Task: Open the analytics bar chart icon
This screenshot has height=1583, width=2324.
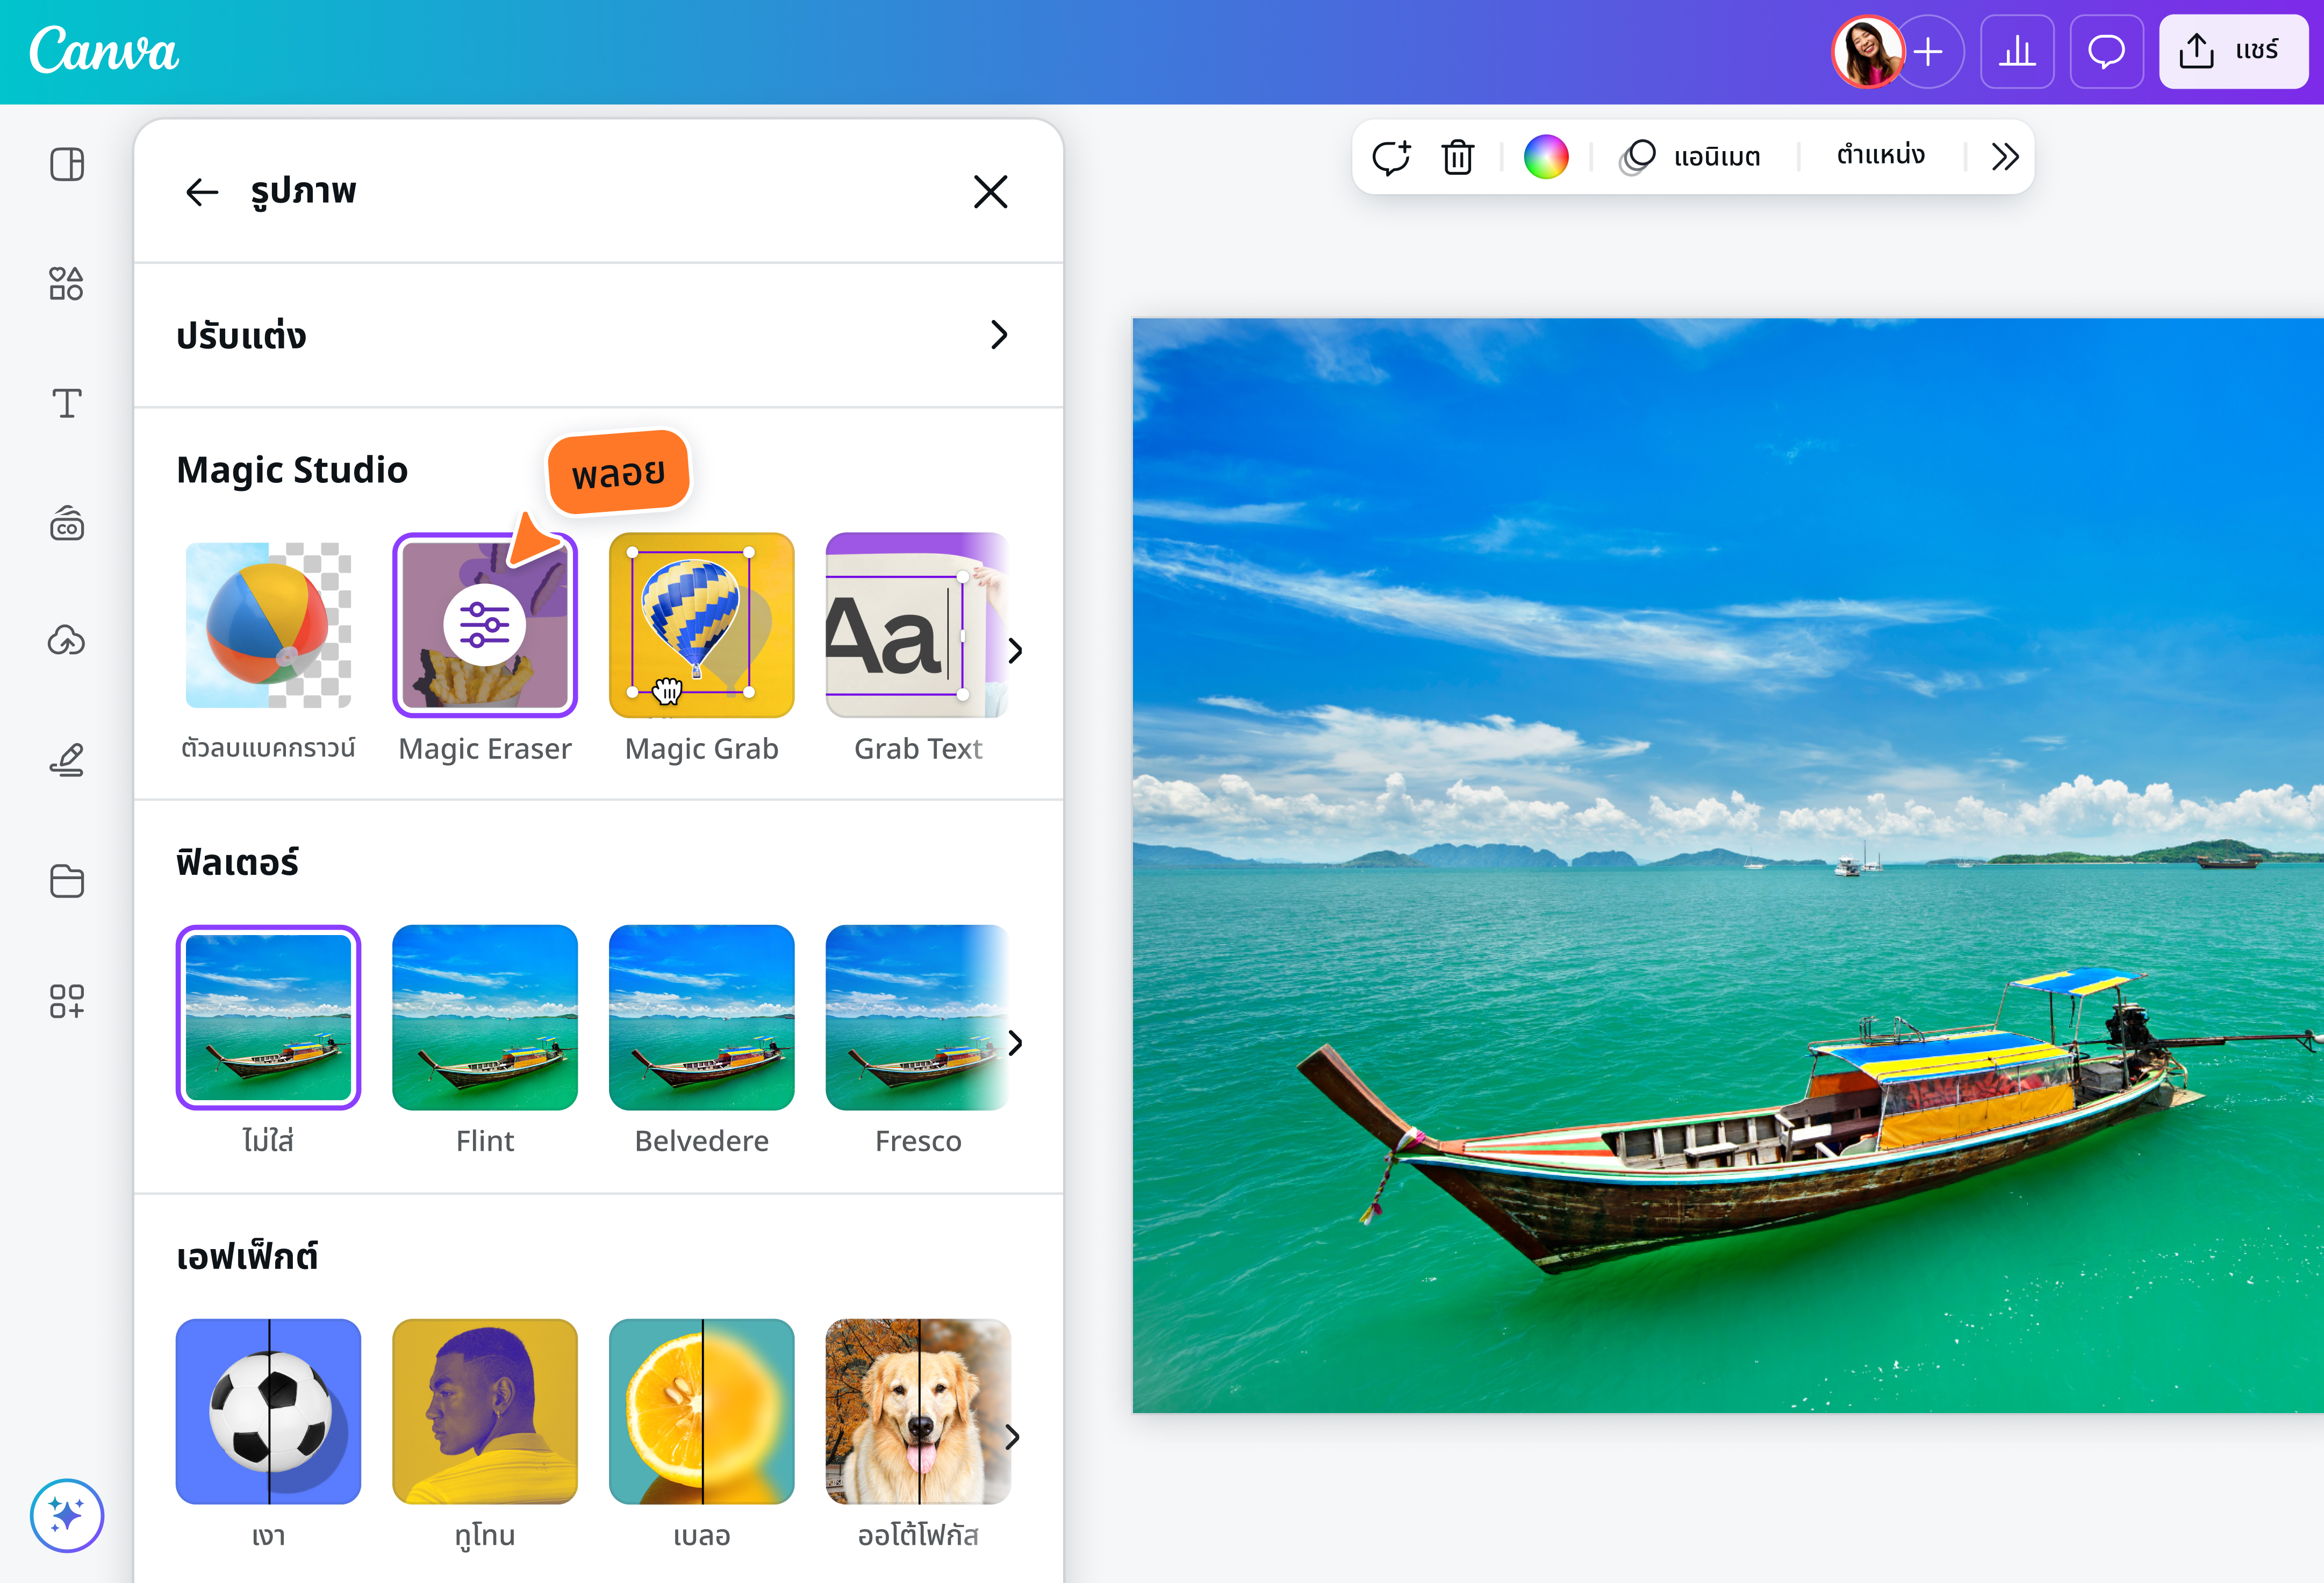Action: point(2017,52)
